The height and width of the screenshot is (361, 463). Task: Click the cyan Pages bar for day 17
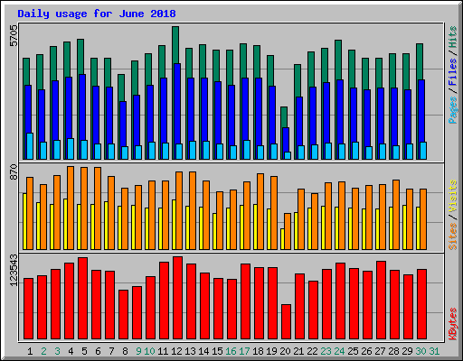pos(247,150)
